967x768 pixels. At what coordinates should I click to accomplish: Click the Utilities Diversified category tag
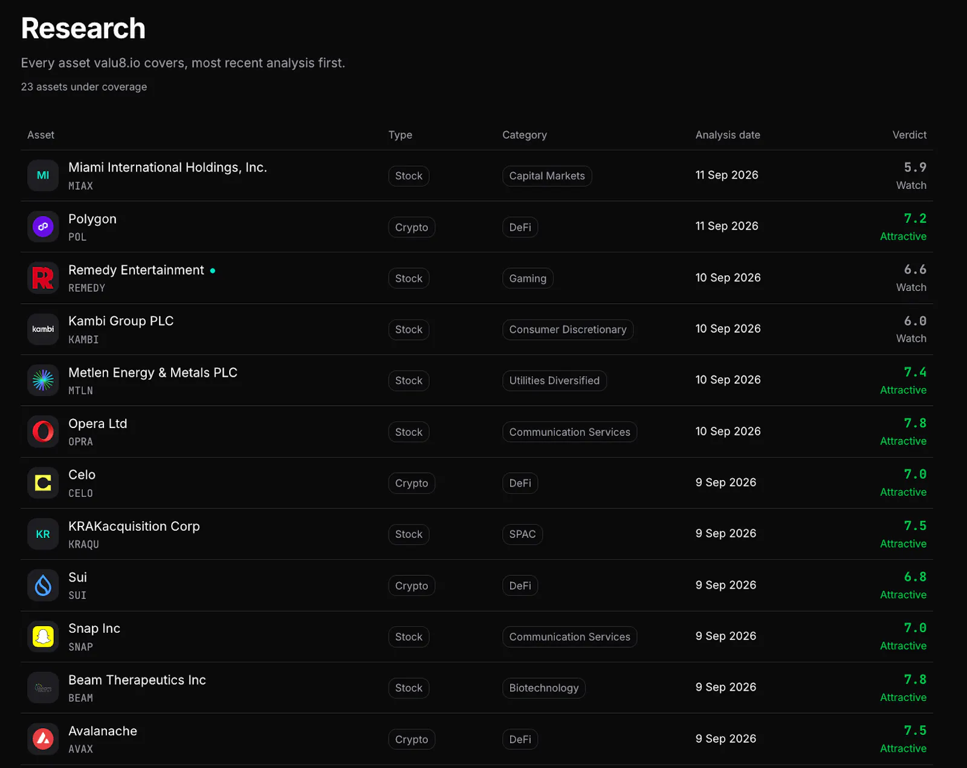[x=554, y=380]
